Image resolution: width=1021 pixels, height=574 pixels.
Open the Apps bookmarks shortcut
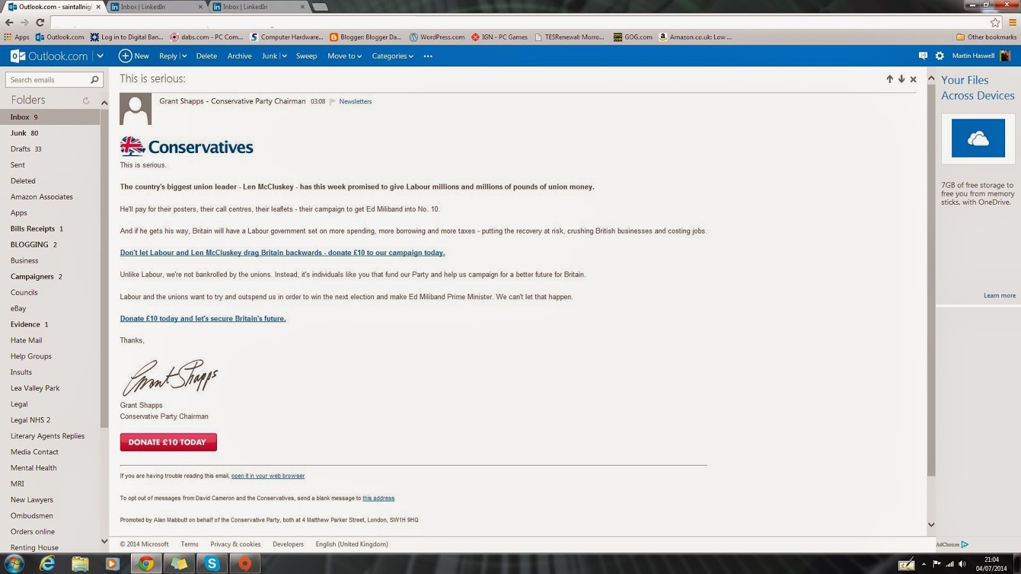point(17,37)
